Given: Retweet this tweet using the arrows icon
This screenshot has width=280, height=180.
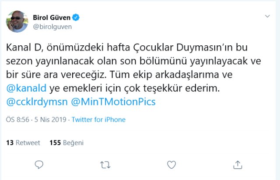Looking at the screenshot, I should click(105, 164).
